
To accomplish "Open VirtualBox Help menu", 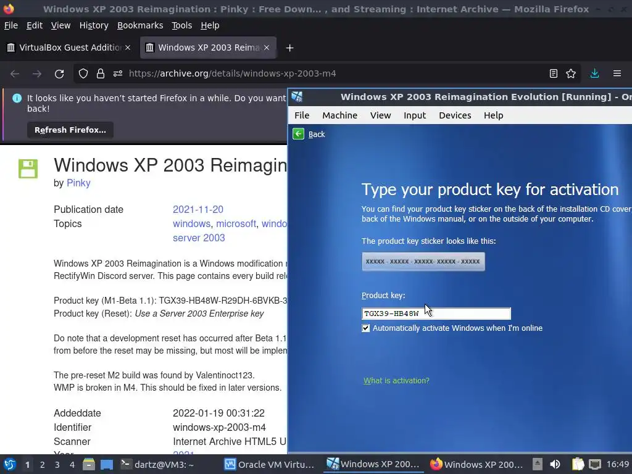I will click(x=493, y=115).
